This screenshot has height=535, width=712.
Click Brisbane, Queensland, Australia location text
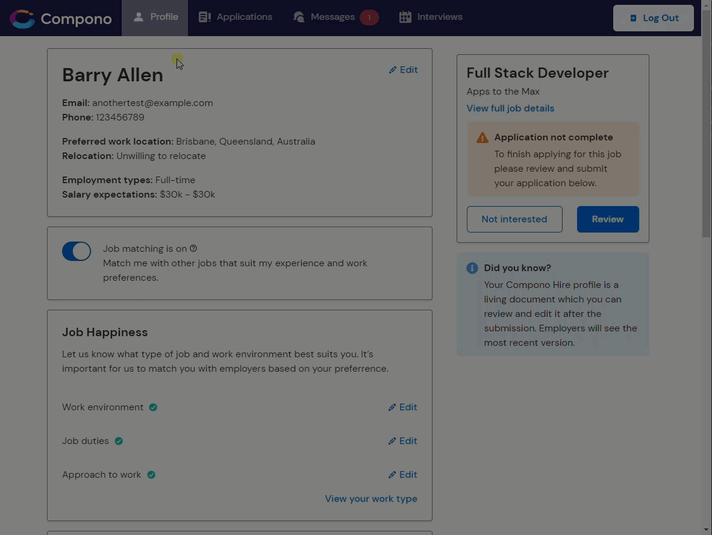(x=246, y=142)
